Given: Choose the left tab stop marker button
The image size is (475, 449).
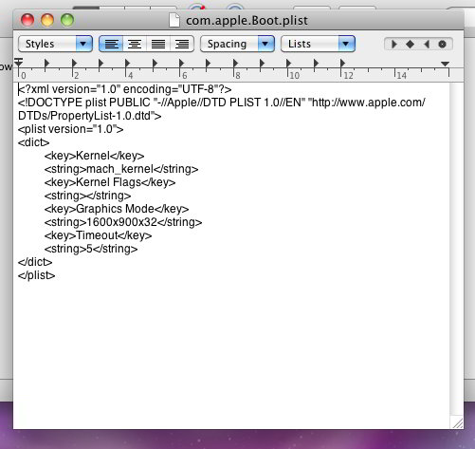Looking at the screenshot, I should click(x=393, y=44).
